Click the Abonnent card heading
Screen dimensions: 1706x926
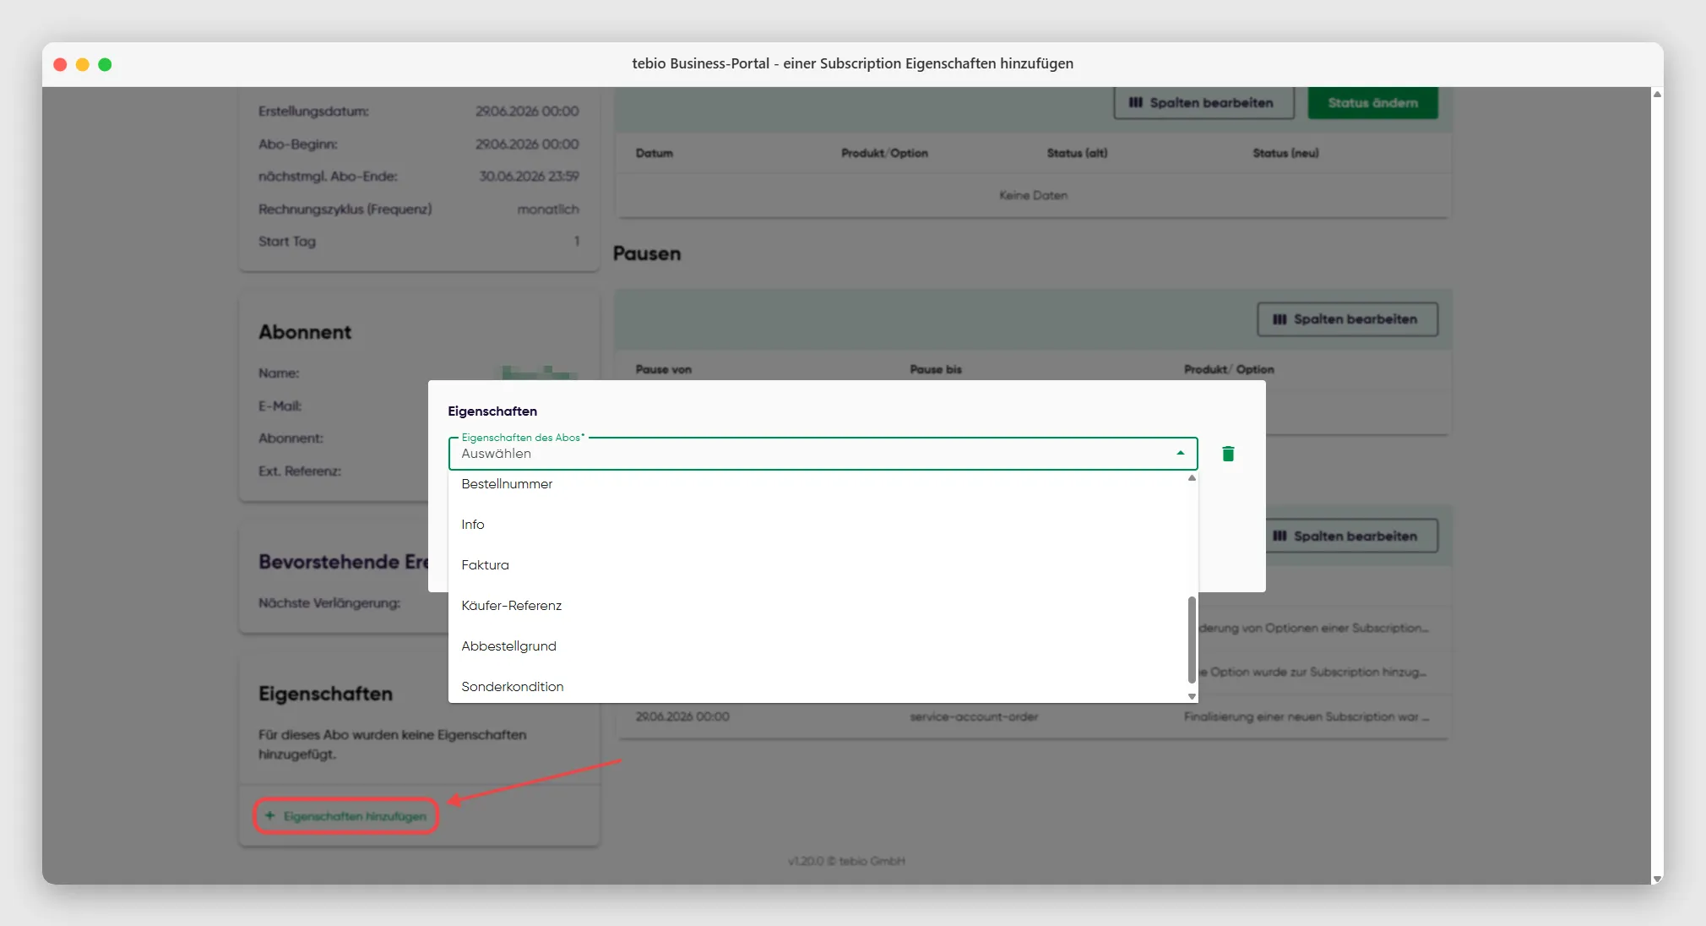[305, 332]
